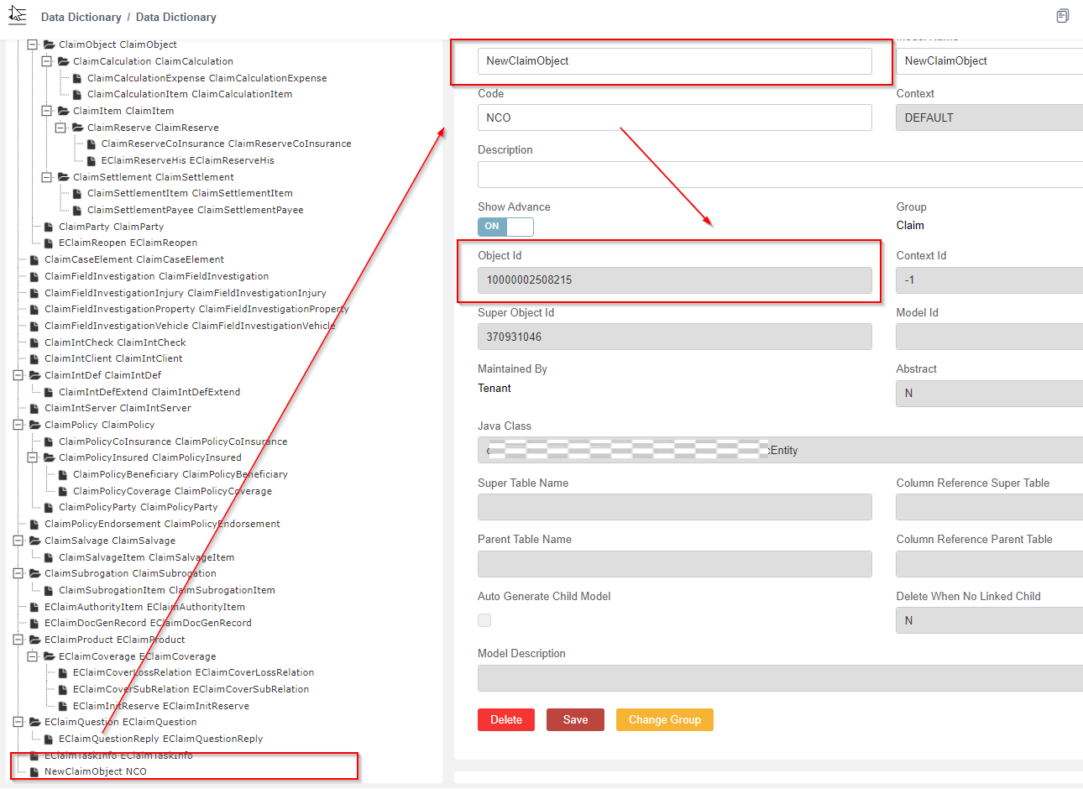Viewport: 1083px width, 789px height.
Task: Click the Change Group button
Action: click(x=664, y=719)
